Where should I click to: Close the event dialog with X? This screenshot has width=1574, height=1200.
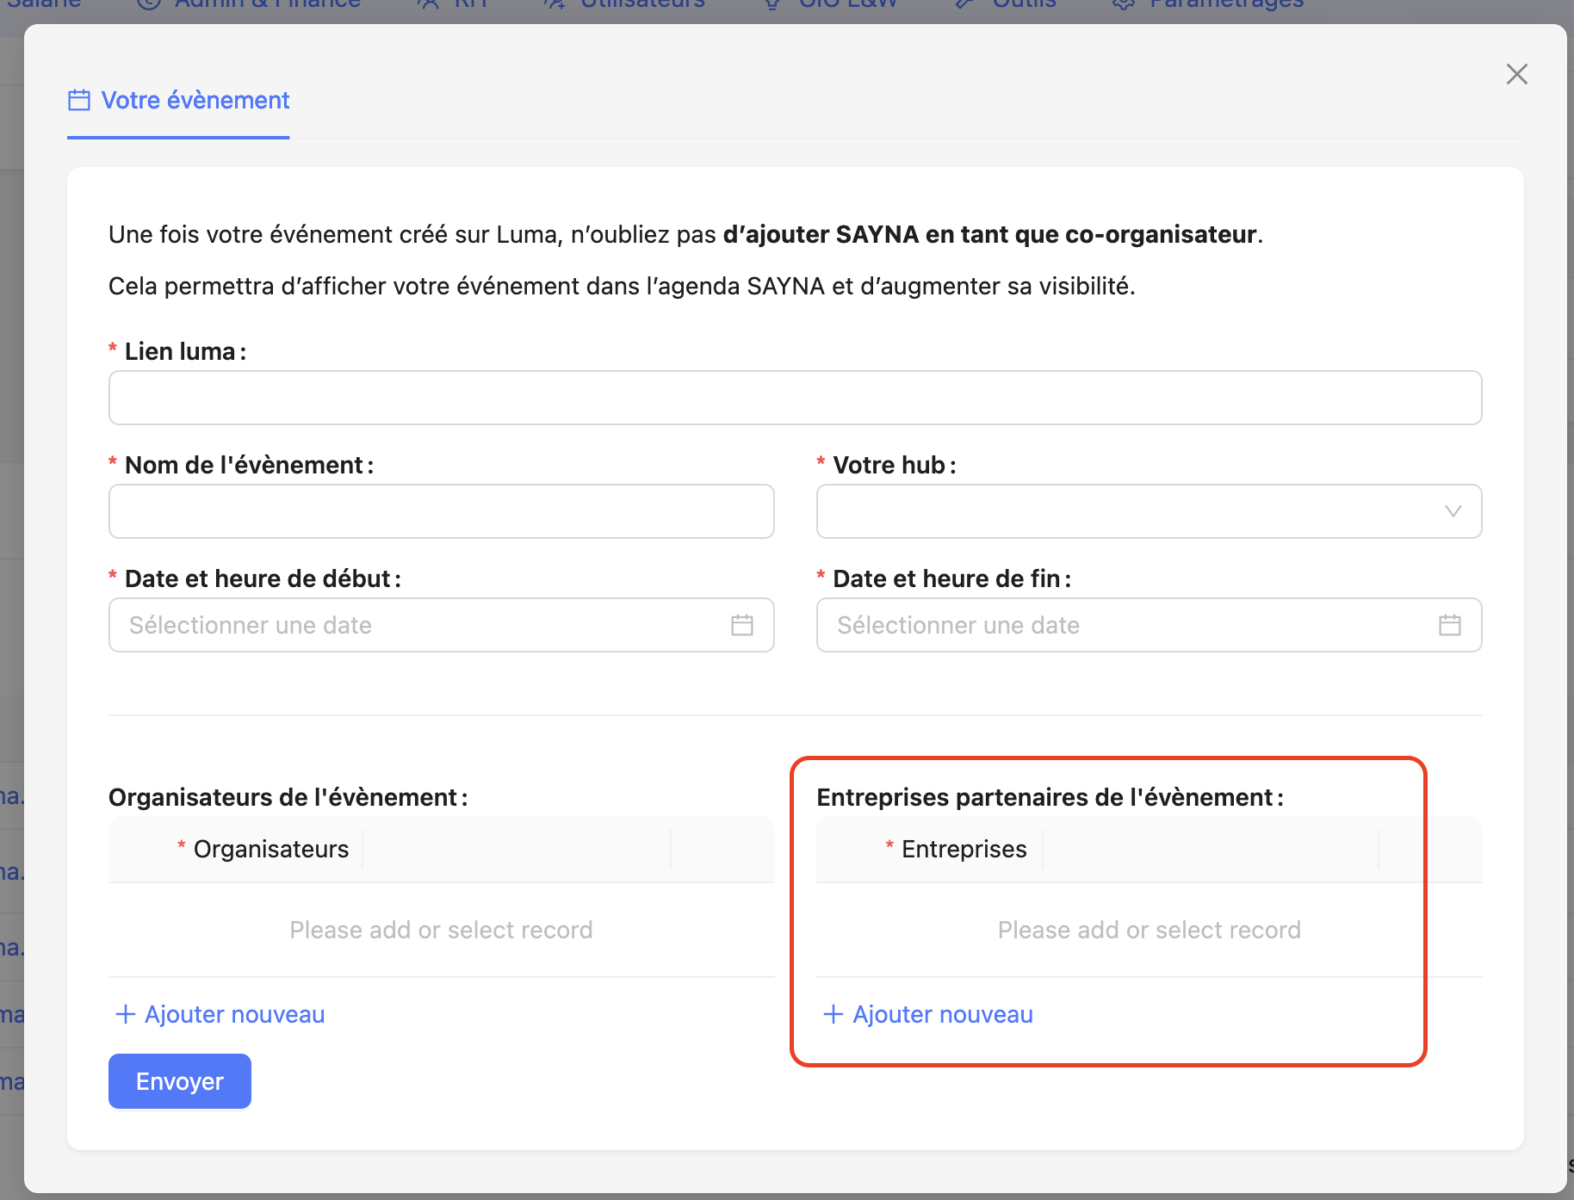point(1516,74)
